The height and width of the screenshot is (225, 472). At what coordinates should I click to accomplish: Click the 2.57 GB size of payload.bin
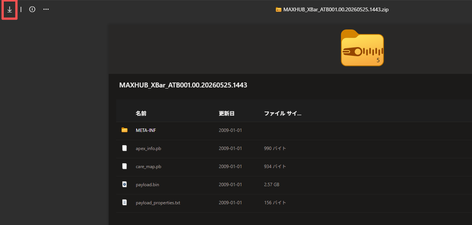272,185
